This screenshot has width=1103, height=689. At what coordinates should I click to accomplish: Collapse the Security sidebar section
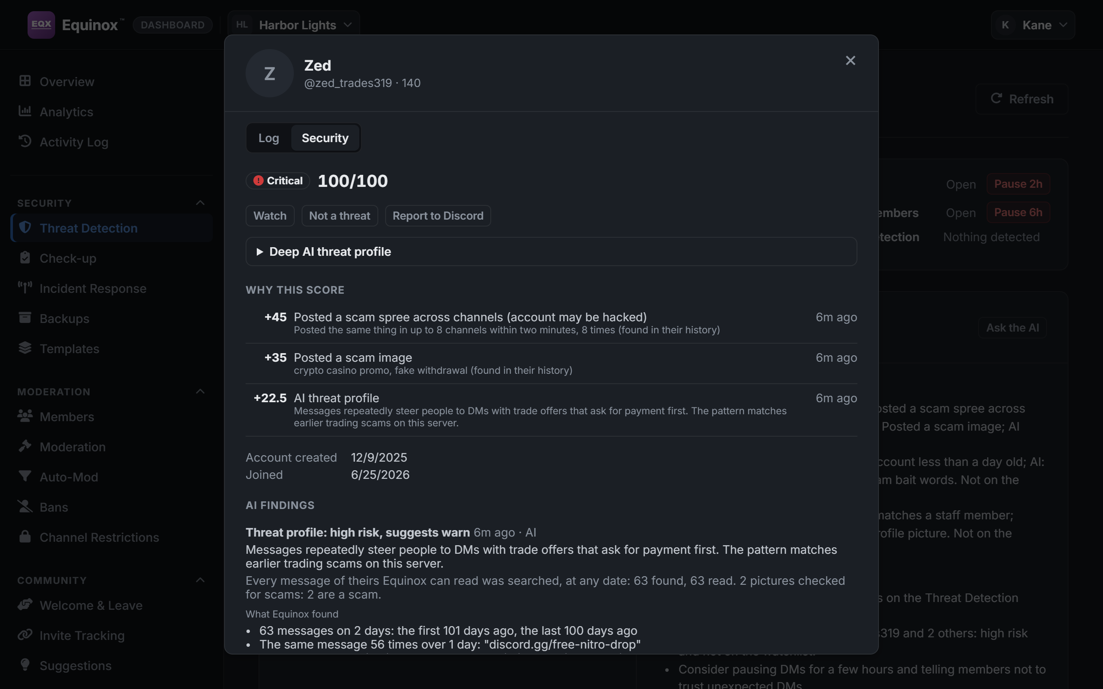[200, 203]
